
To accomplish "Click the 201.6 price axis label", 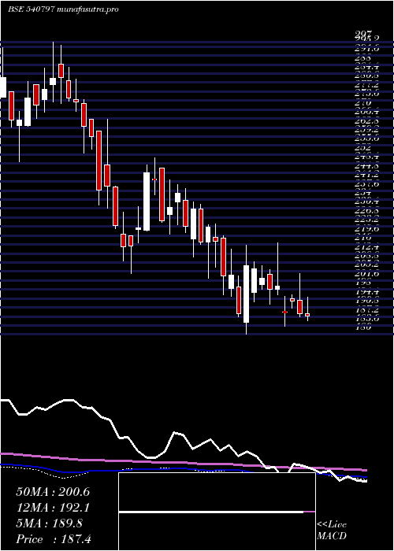I will tap(367, 274).
